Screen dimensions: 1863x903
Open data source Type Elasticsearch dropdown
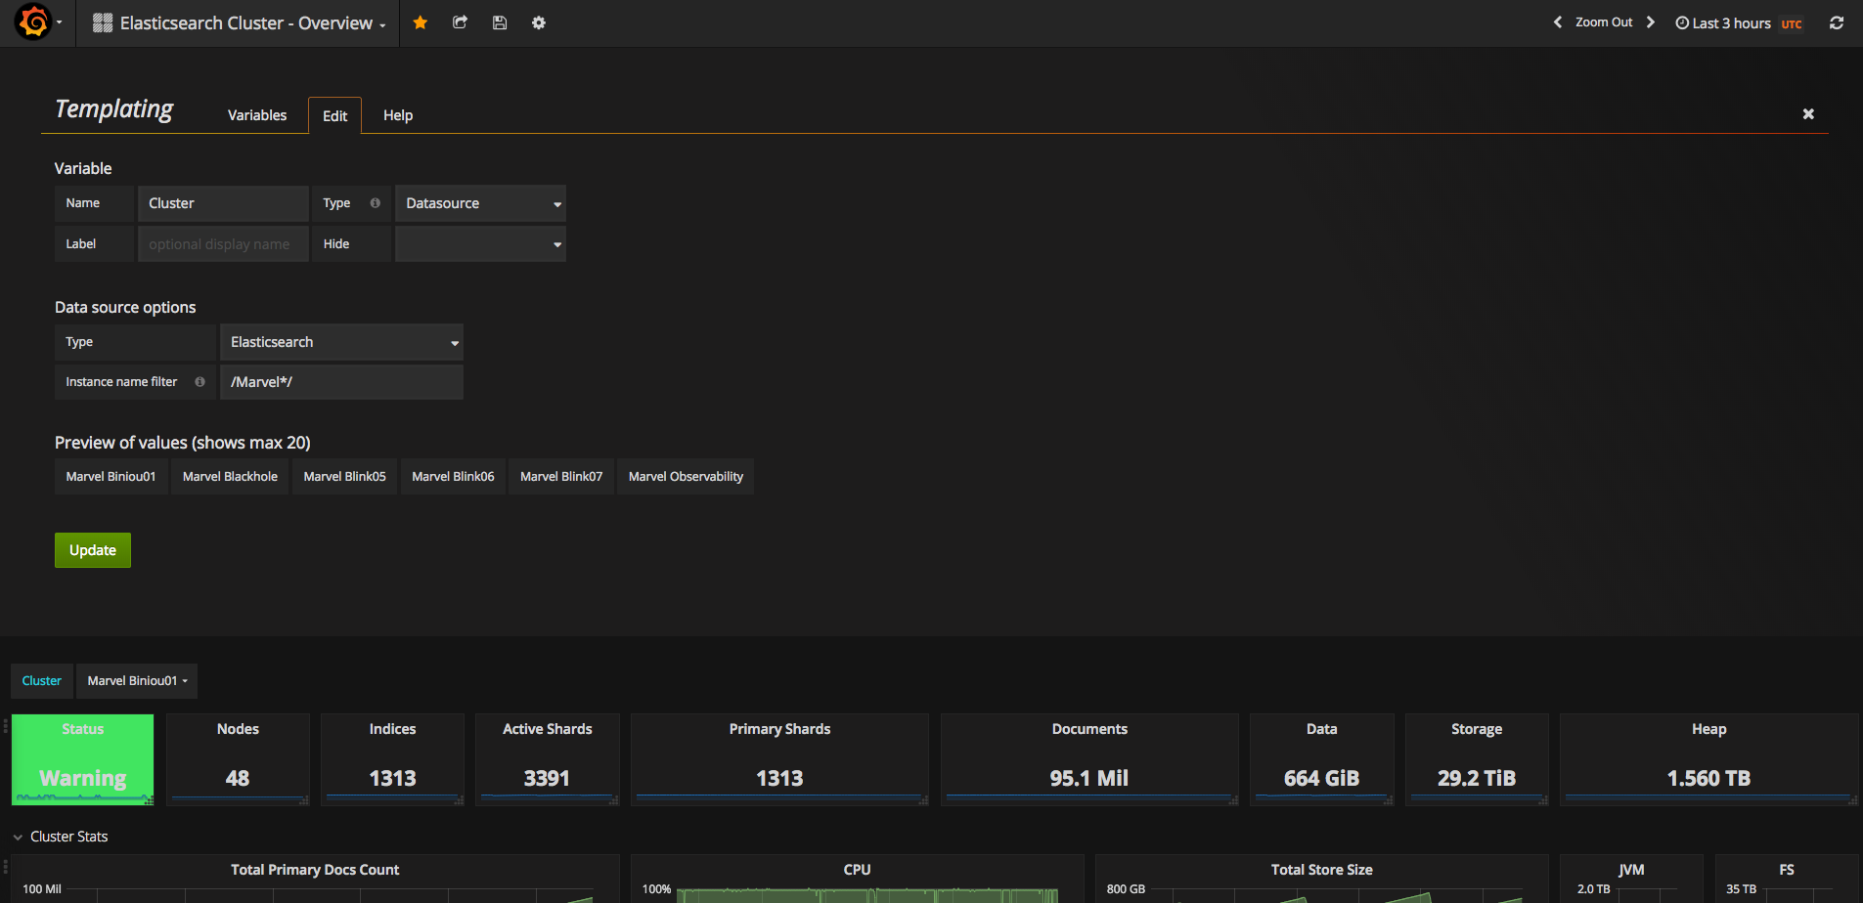[341, 342]
